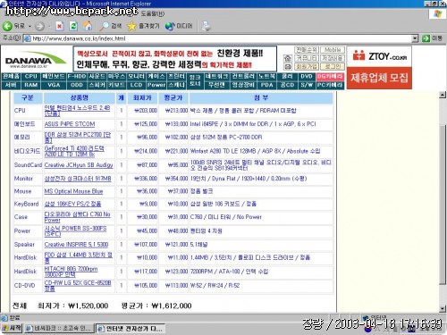Open the LCD category tab
The image size is (447, 335).
[x=136, y=85]
